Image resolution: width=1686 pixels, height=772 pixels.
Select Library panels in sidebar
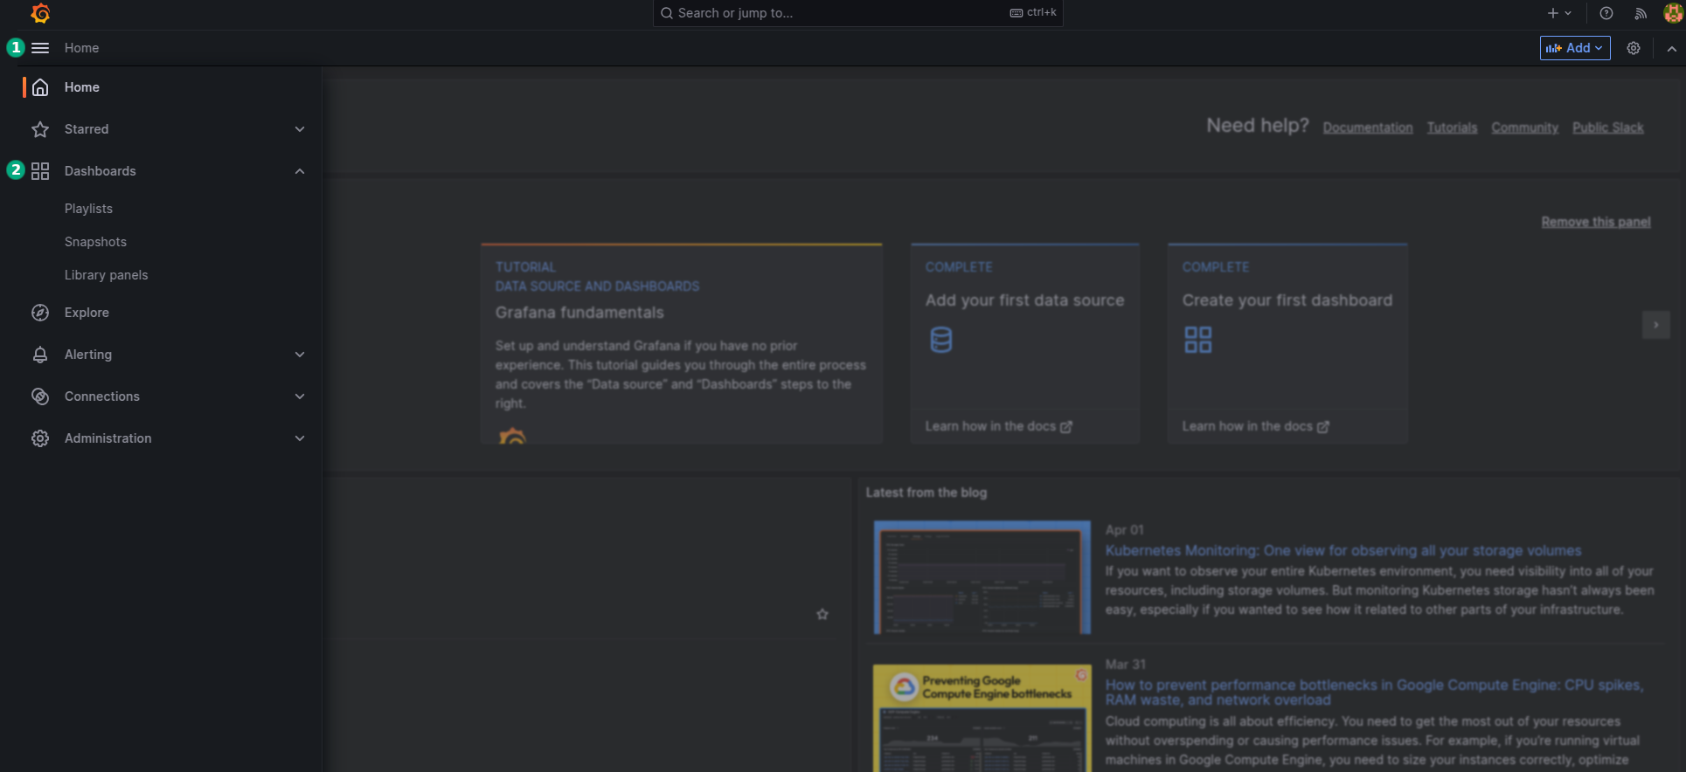click(106, 275)
